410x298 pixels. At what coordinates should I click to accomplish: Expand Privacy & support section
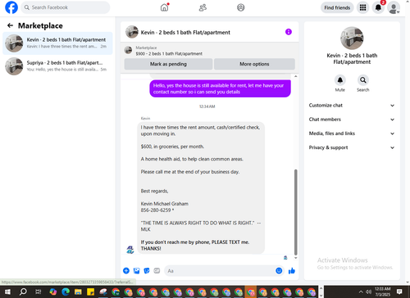[352, 147]
